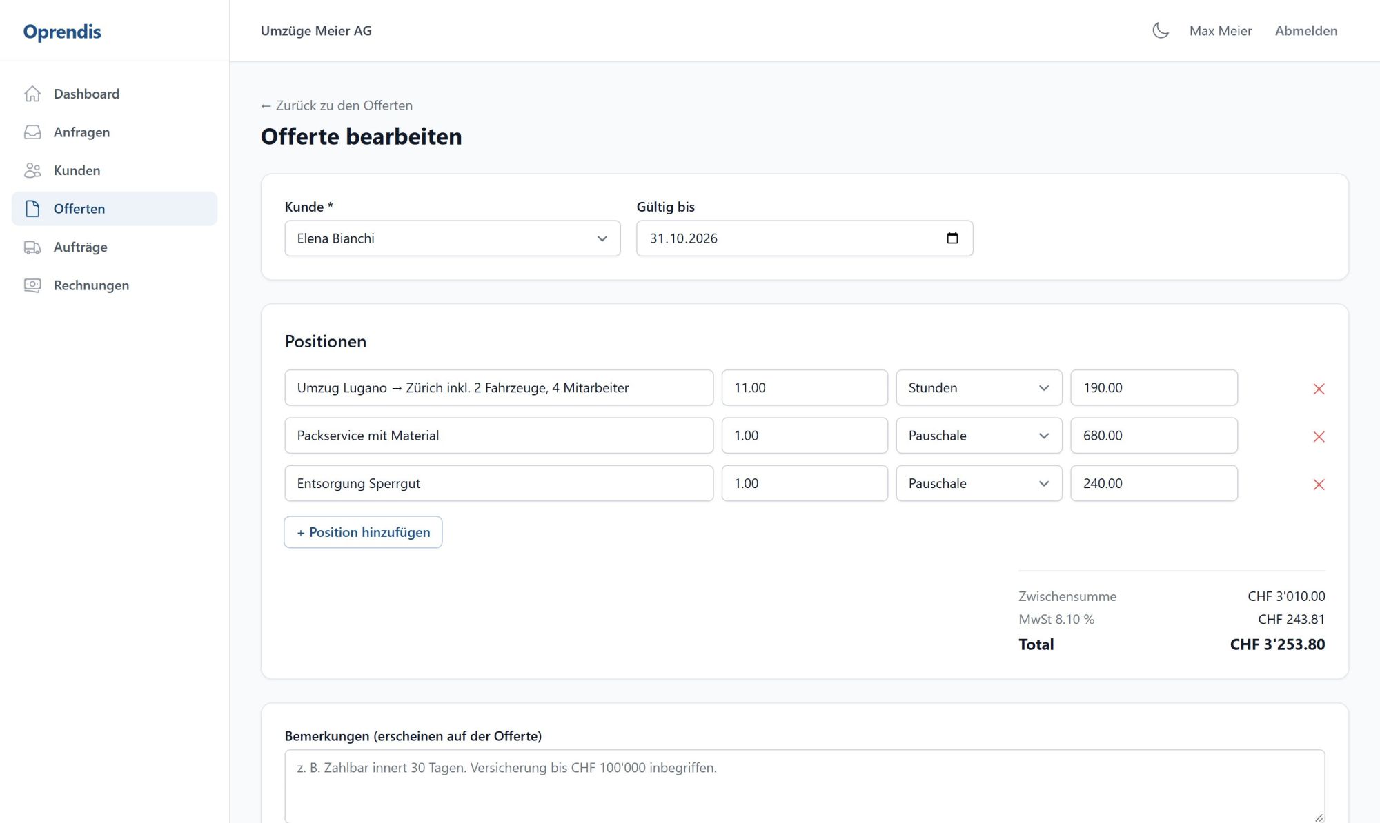1380x823 pixels.
Task: Click the MwSt amount CHF 243.81
Action: pos(1291,619)
